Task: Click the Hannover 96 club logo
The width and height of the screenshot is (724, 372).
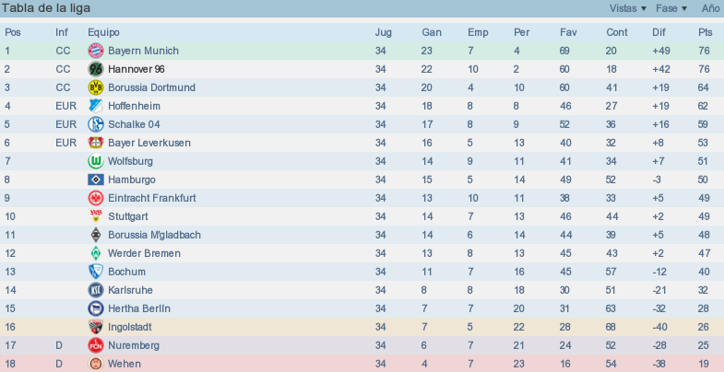Action: click(x=96, y=69)
